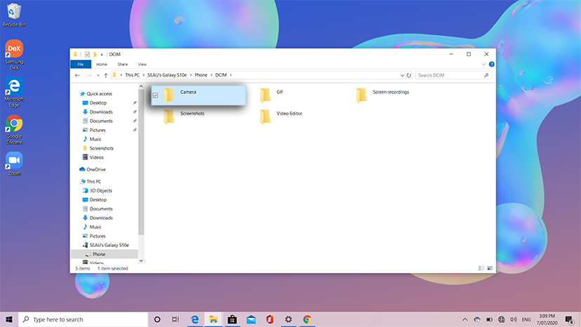
Task: Expand the arrow after DCIM breadcrumb
Action: click(x=231, y=75)
